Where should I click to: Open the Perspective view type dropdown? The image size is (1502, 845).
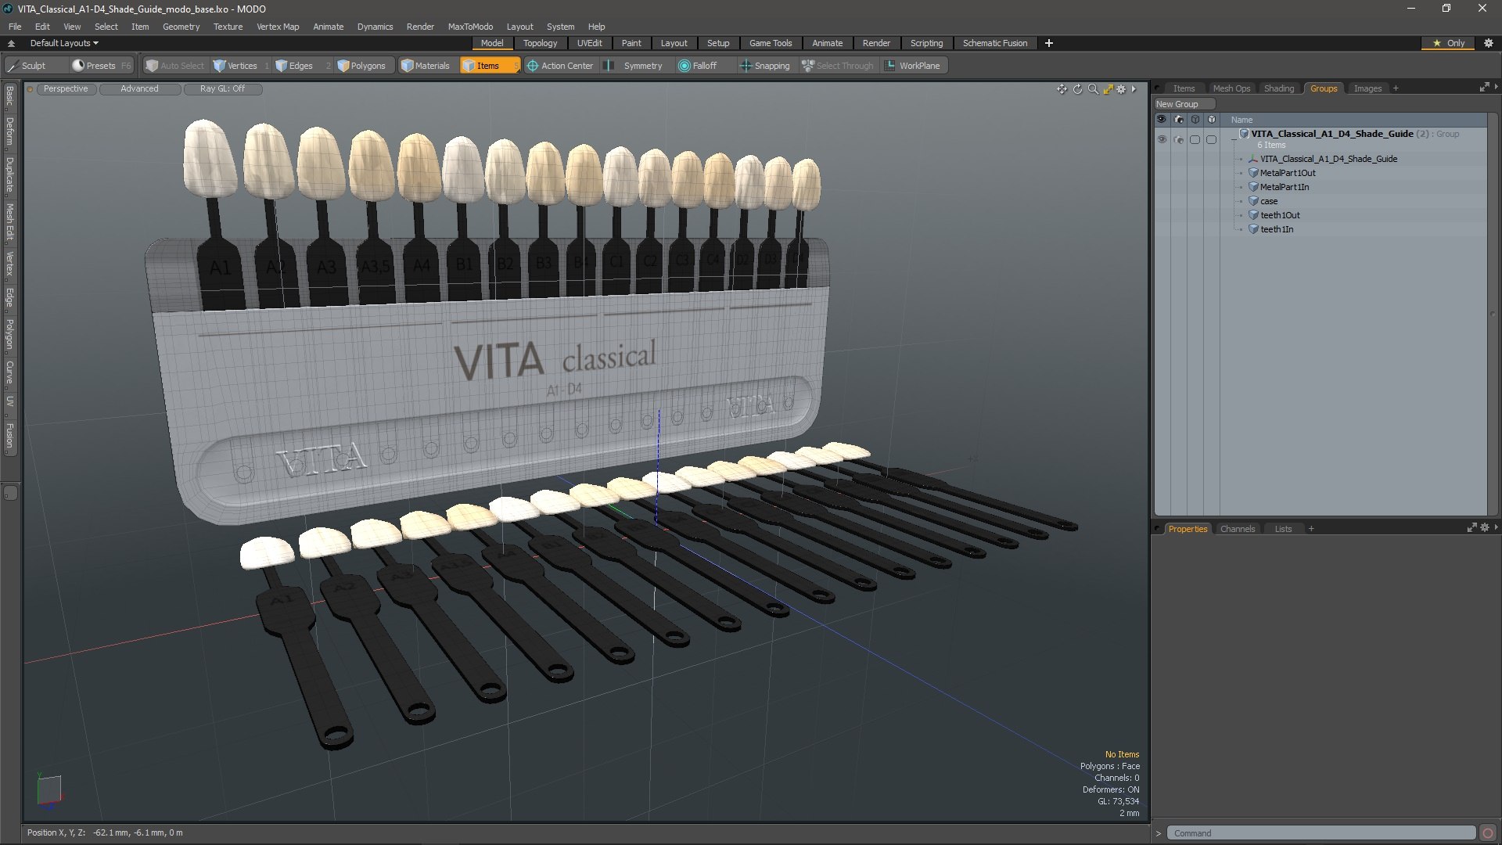(x=66, y=89)
